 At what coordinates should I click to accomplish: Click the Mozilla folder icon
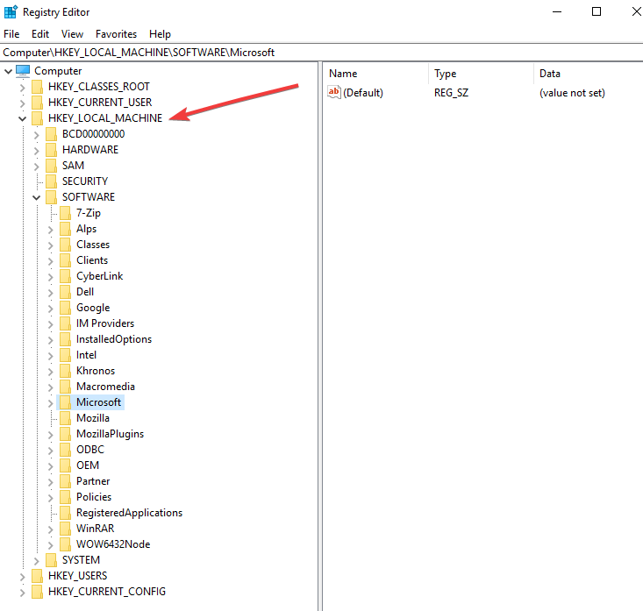pos(65,418)
